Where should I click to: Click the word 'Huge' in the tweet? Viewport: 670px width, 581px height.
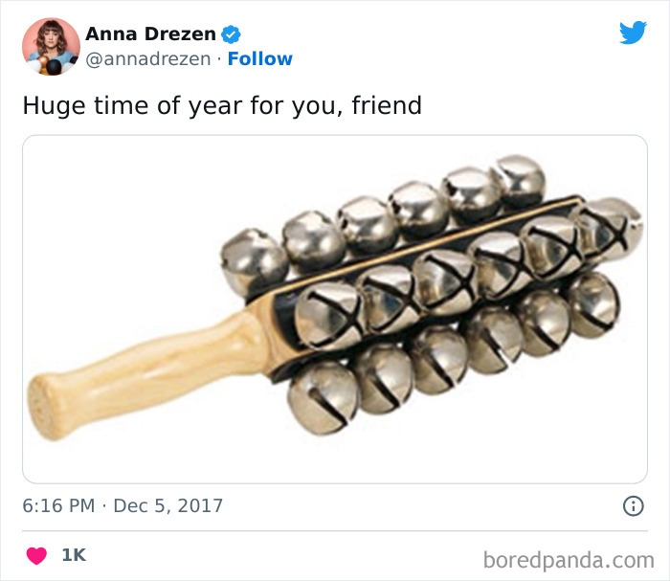tap(54, 106)
